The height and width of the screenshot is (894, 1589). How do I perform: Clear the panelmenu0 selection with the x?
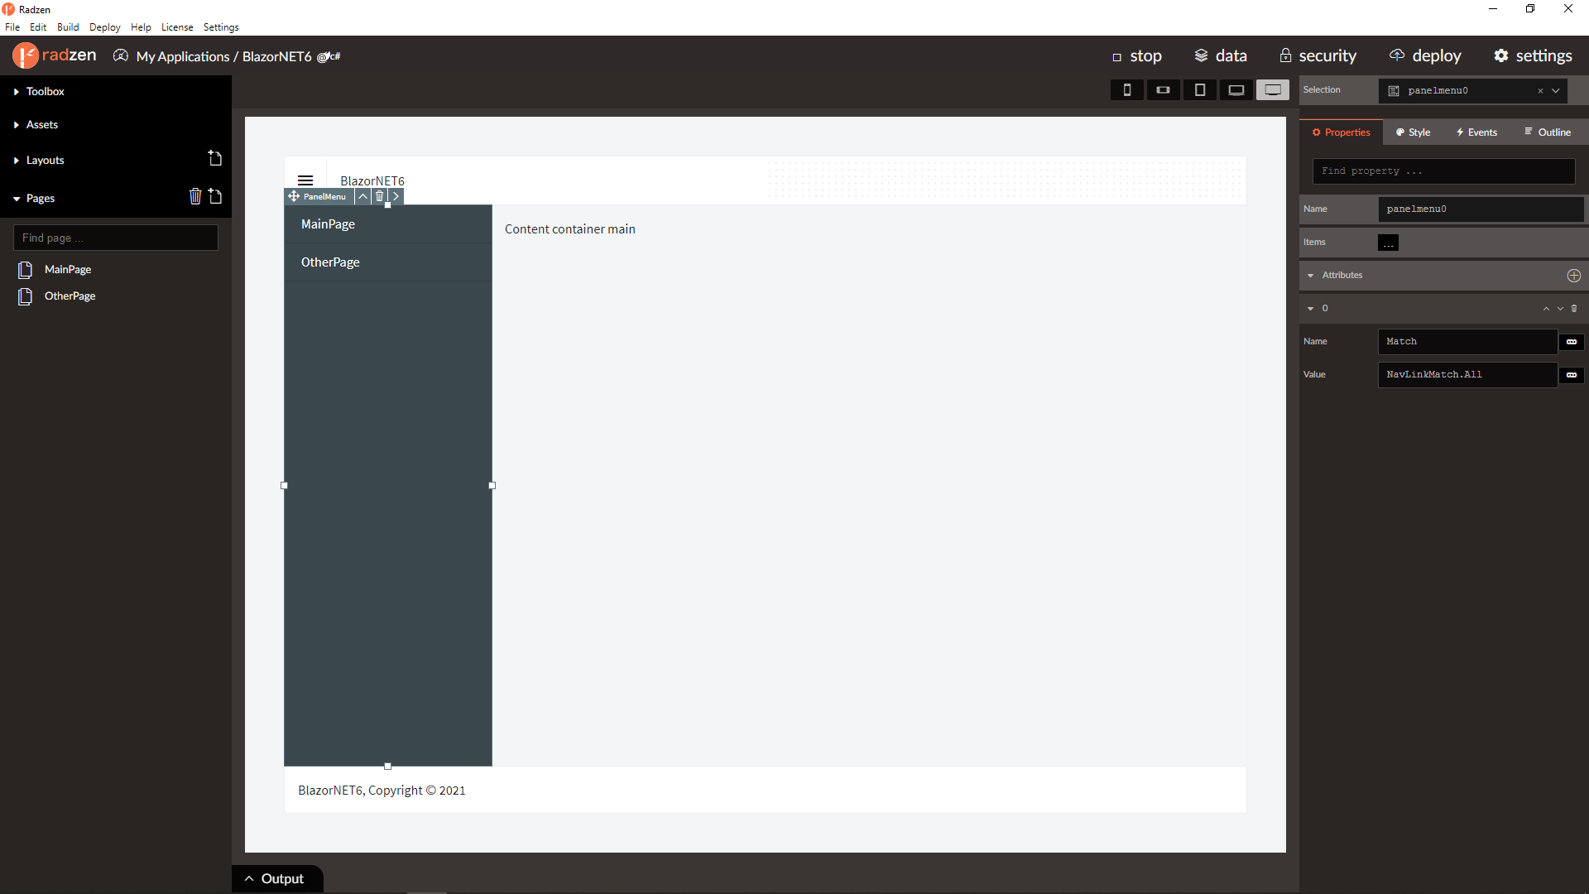click(1540, 90)
